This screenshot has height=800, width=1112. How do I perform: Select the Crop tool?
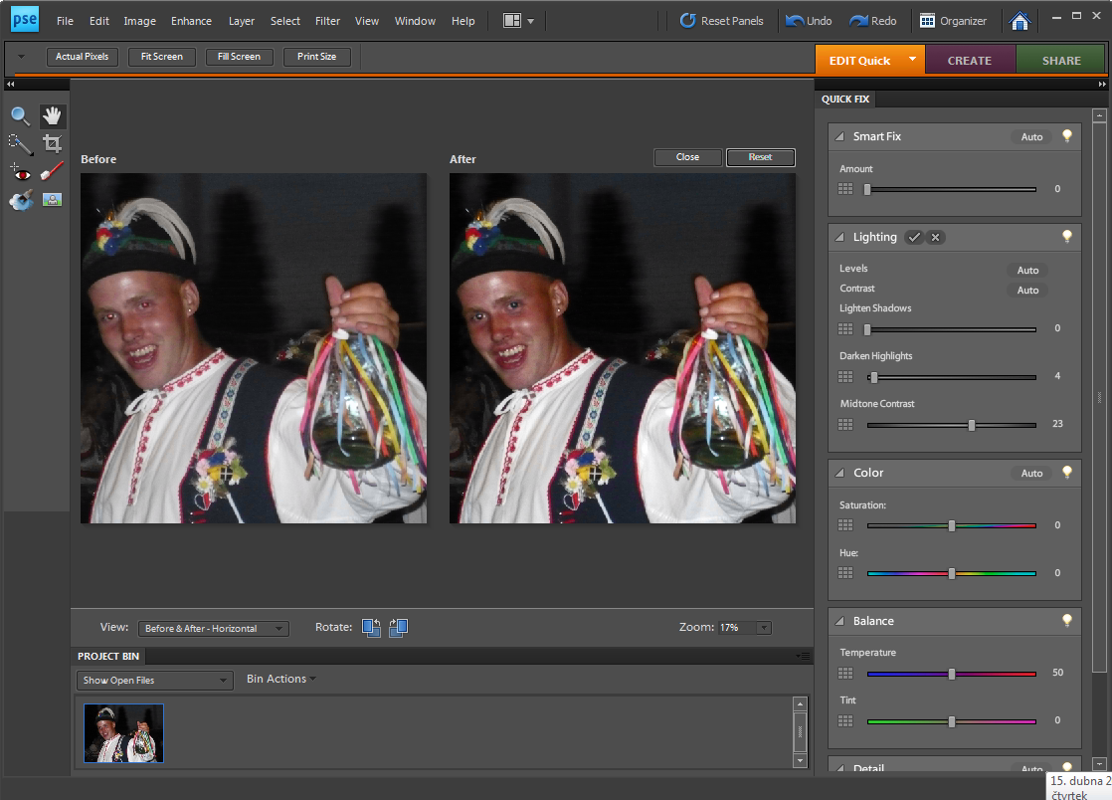[52, 144]
